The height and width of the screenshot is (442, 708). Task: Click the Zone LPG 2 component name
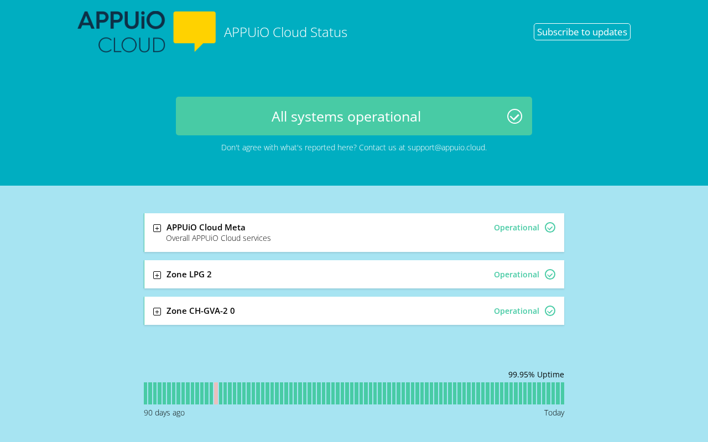(x=189, y=274)
